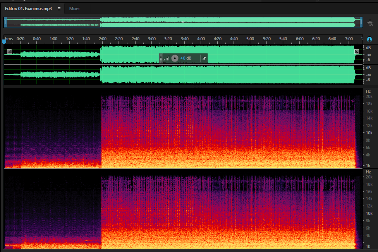The height and width of the screenshot is (252, 378).
Task: Click the fade-out handle on the waveform
Action: pos(357,51)
